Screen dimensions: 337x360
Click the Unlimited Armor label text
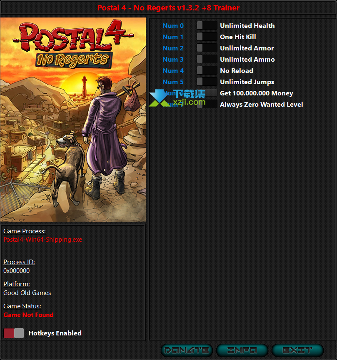(247, 48)
